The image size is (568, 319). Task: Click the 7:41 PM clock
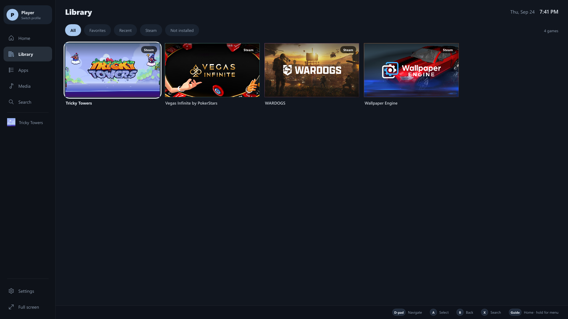(549, 12)
